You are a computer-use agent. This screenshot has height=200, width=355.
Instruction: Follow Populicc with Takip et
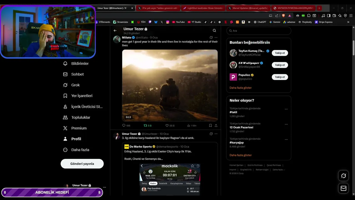pos(280,77)
